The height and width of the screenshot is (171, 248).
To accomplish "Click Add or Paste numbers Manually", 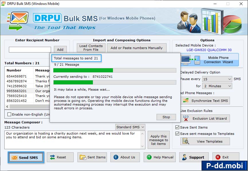I will [x=136, y=48].
